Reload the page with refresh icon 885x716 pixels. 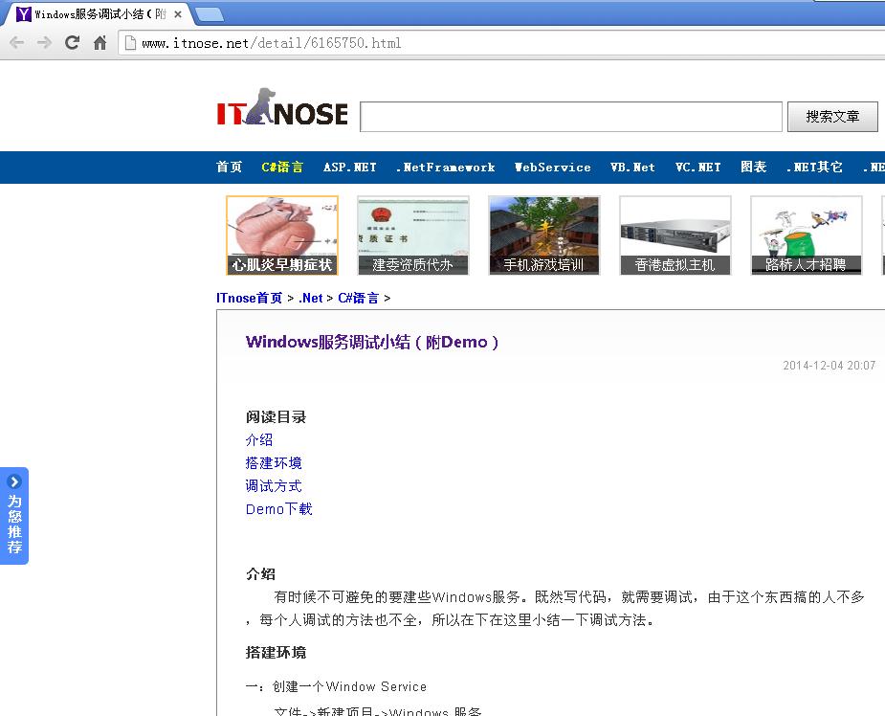click(72, 43)
